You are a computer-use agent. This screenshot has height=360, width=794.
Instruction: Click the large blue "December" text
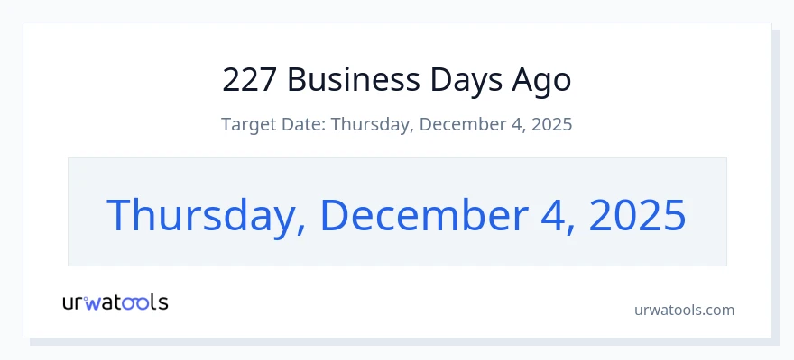coord(424,214)
